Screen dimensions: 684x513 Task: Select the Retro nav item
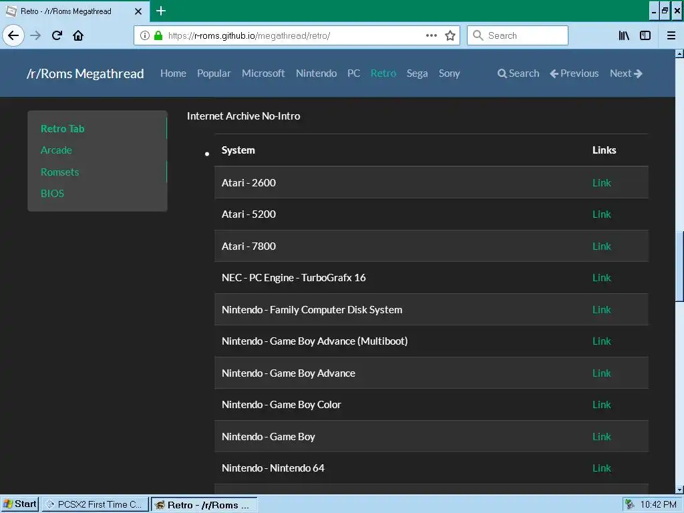coord(383,73)
